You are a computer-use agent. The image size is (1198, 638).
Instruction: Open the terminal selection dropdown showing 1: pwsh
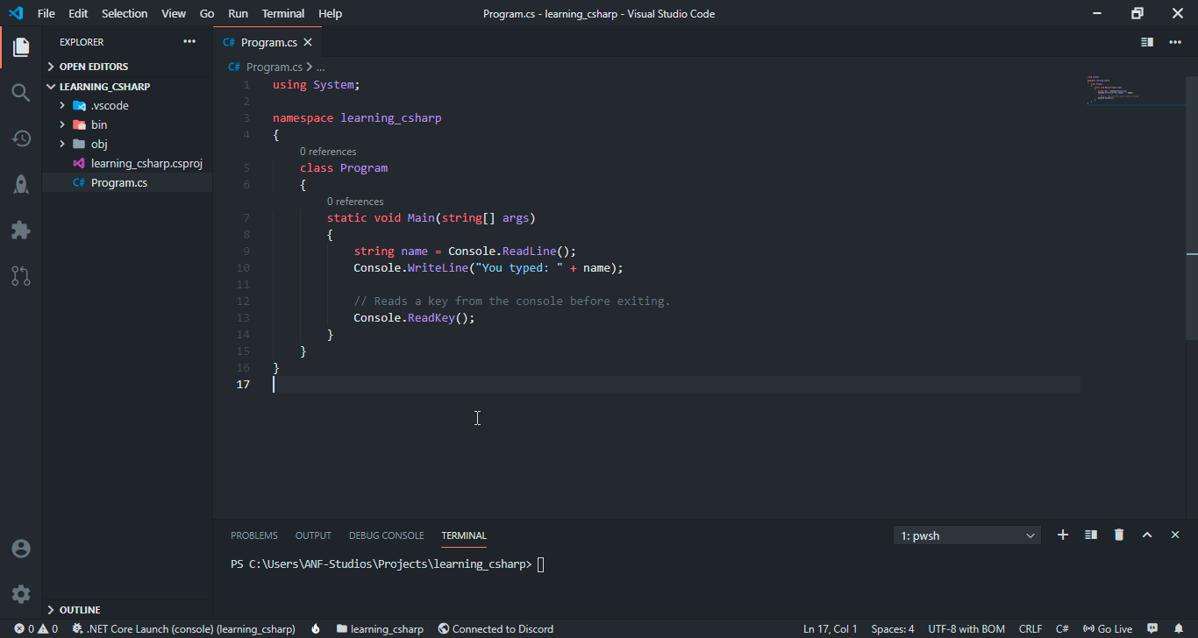966,535
